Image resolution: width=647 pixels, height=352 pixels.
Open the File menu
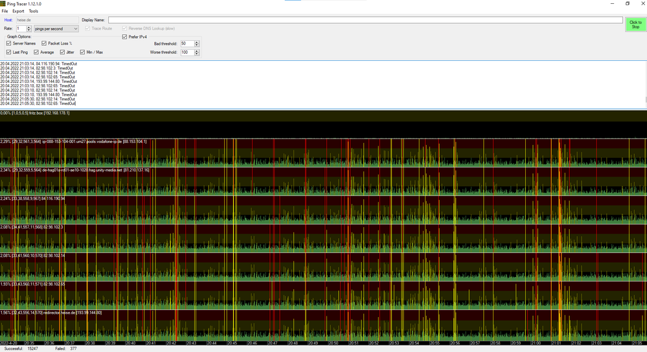(x=5, y=11)
